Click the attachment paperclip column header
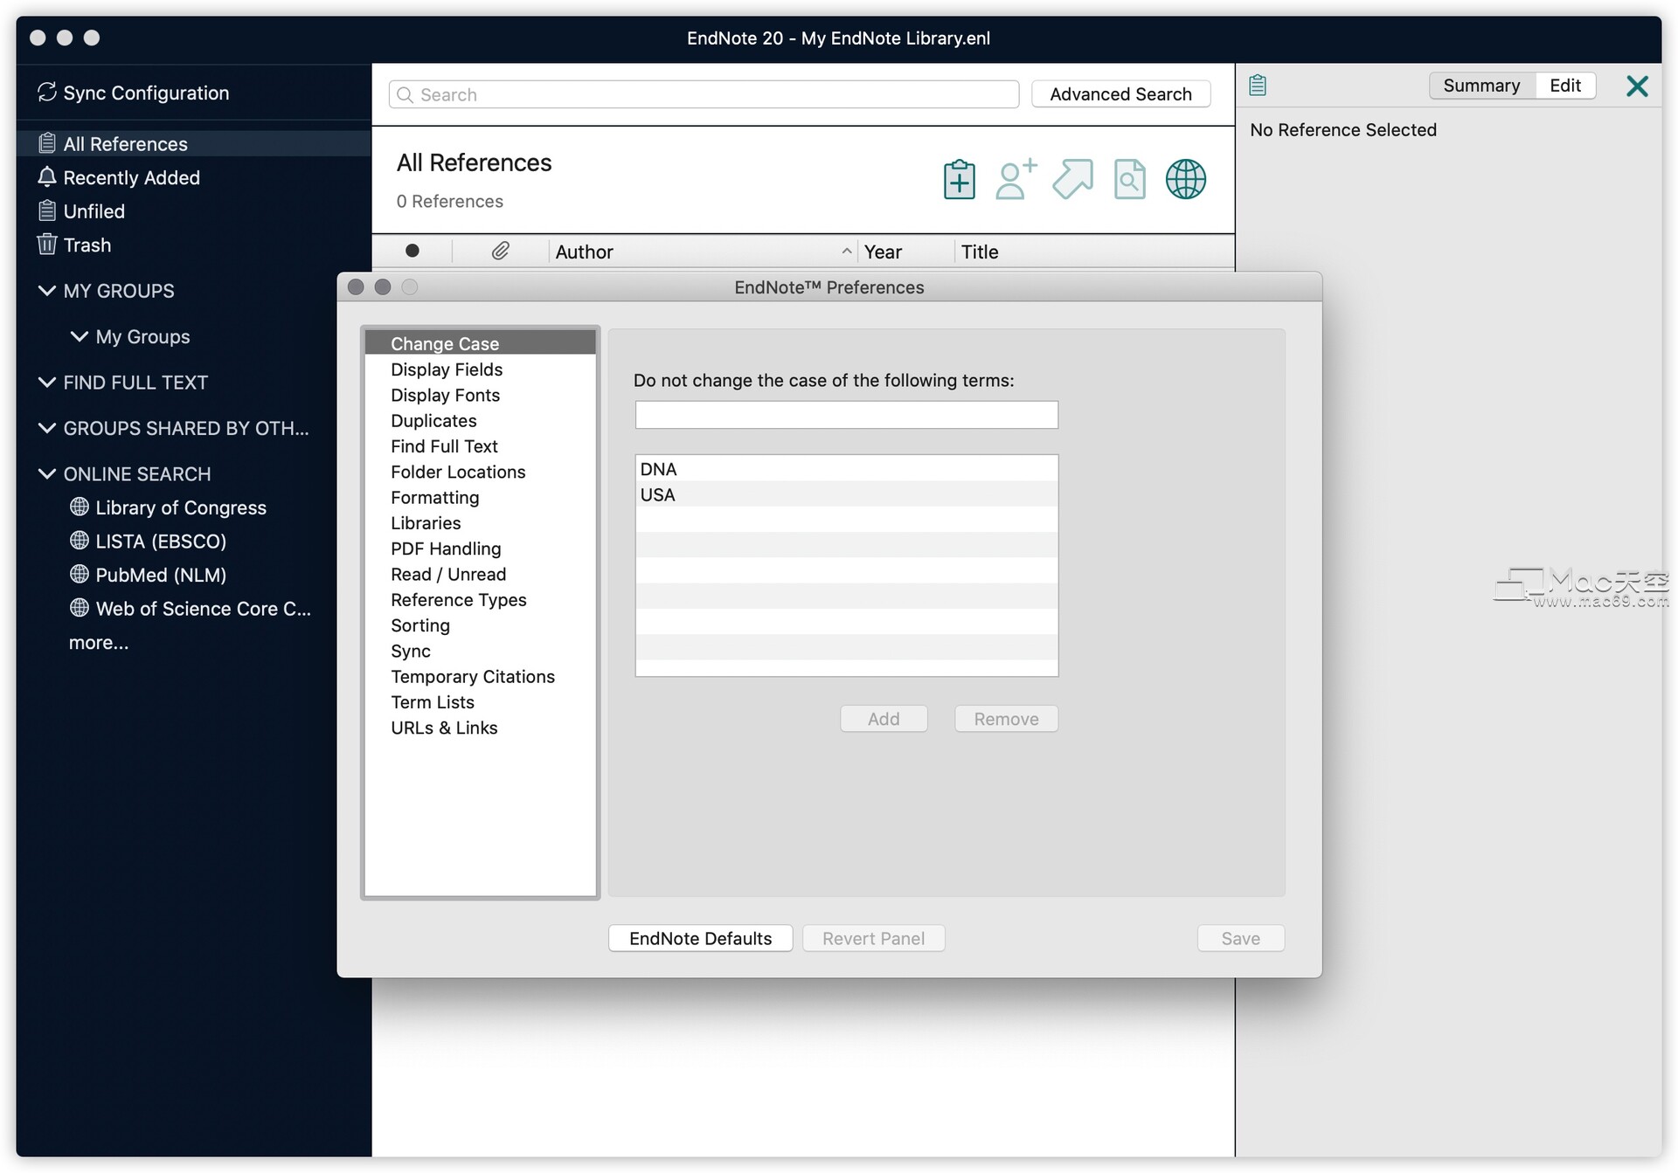 [500, 251]
